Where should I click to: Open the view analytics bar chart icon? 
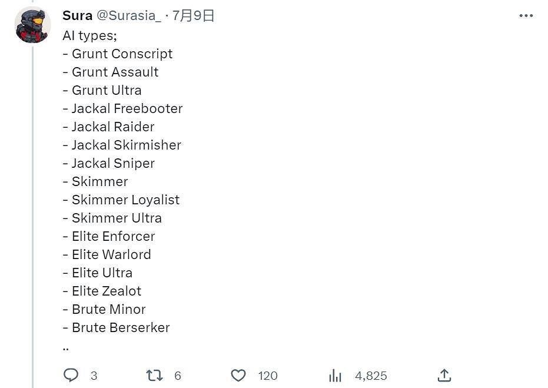tap(336, 375)
